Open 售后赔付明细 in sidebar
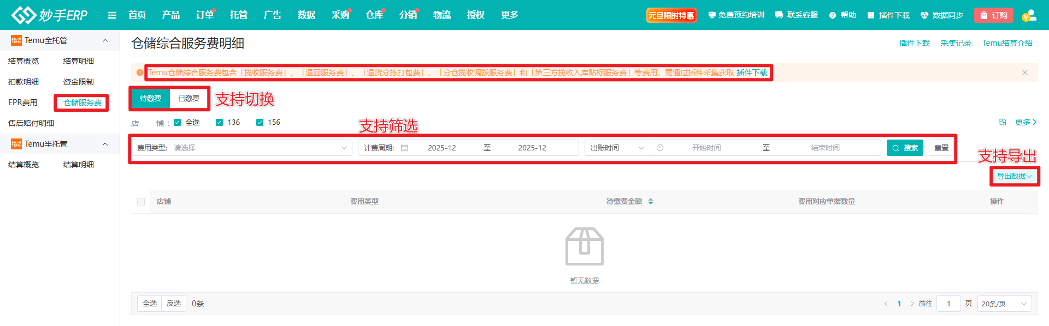 [31, 123]
